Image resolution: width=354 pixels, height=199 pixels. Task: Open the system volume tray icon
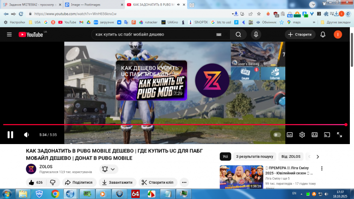(326, 194)
